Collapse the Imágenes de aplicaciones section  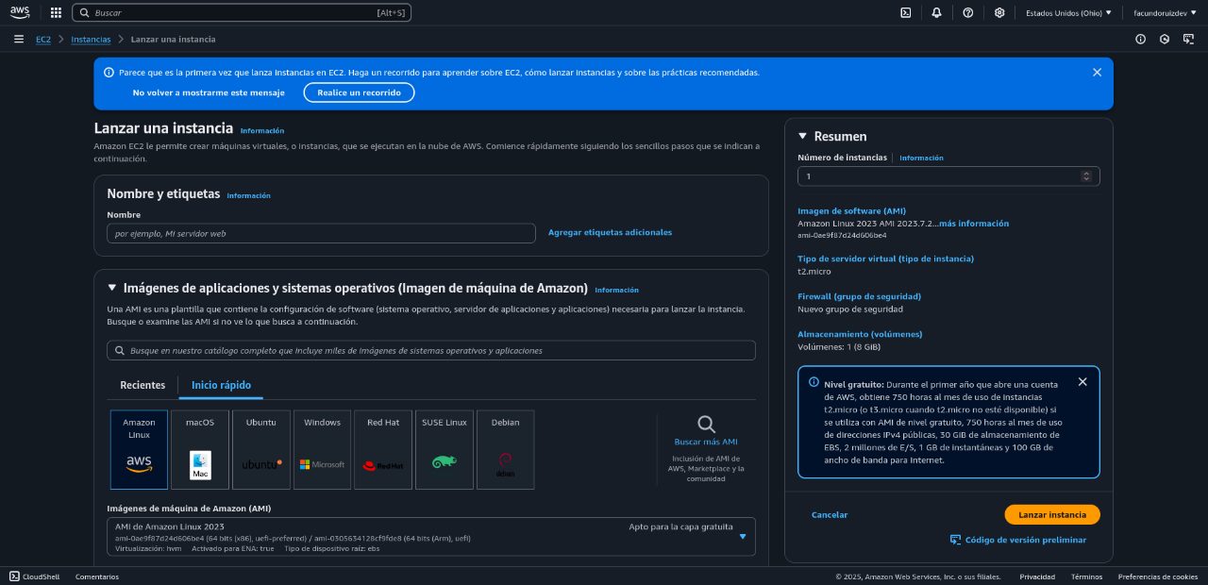(x=112, y=288)
